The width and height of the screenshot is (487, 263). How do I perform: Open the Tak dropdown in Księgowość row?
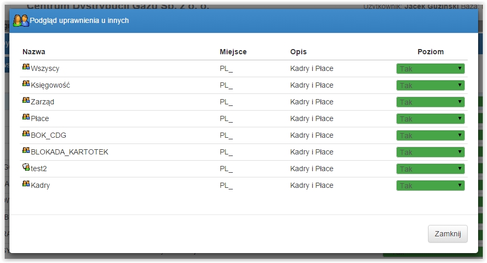tap(430, 86)
